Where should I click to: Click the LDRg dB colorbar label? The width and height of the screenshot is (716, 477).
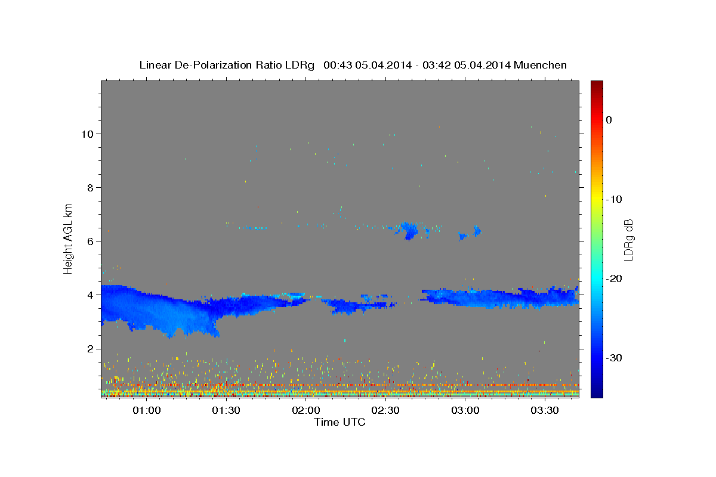628,240
